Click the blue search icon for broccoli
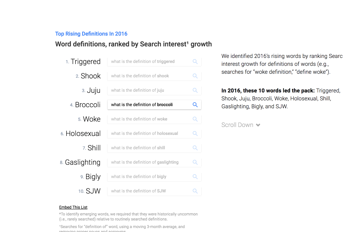The width and height of the screenshot is (343, 232). point(195,105)
